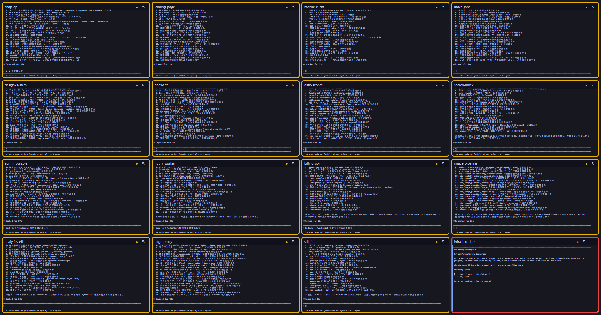Pop out the analytics-etl pane with arrow icon
The height and width of the screenshot is (315, 601).
(143, 242)
